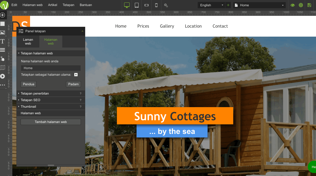Select the video play element tool
Screen dimensions: 316x176
click(x=2, y=76)
